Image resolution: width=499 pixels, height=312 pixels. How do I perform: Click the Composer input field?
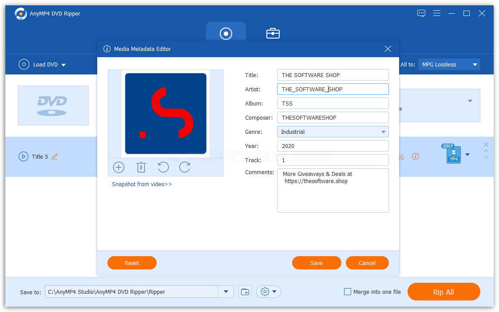[333, 117]
